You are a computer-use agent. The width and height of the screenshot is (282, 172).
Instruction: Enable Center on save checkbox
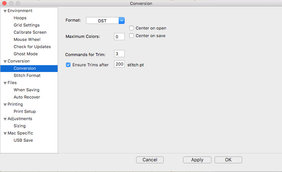(132, 36)
